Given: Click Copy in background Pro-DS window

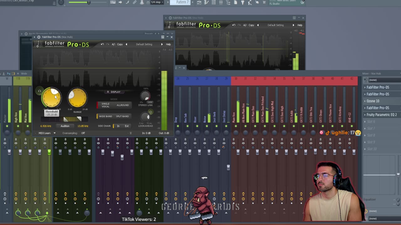Looking at the screenshot, I should tap(251, 25).
